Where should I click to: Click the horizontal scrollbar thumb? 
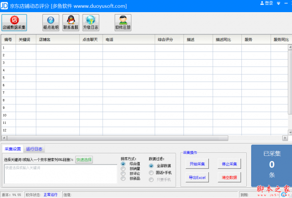pos(117,138)
